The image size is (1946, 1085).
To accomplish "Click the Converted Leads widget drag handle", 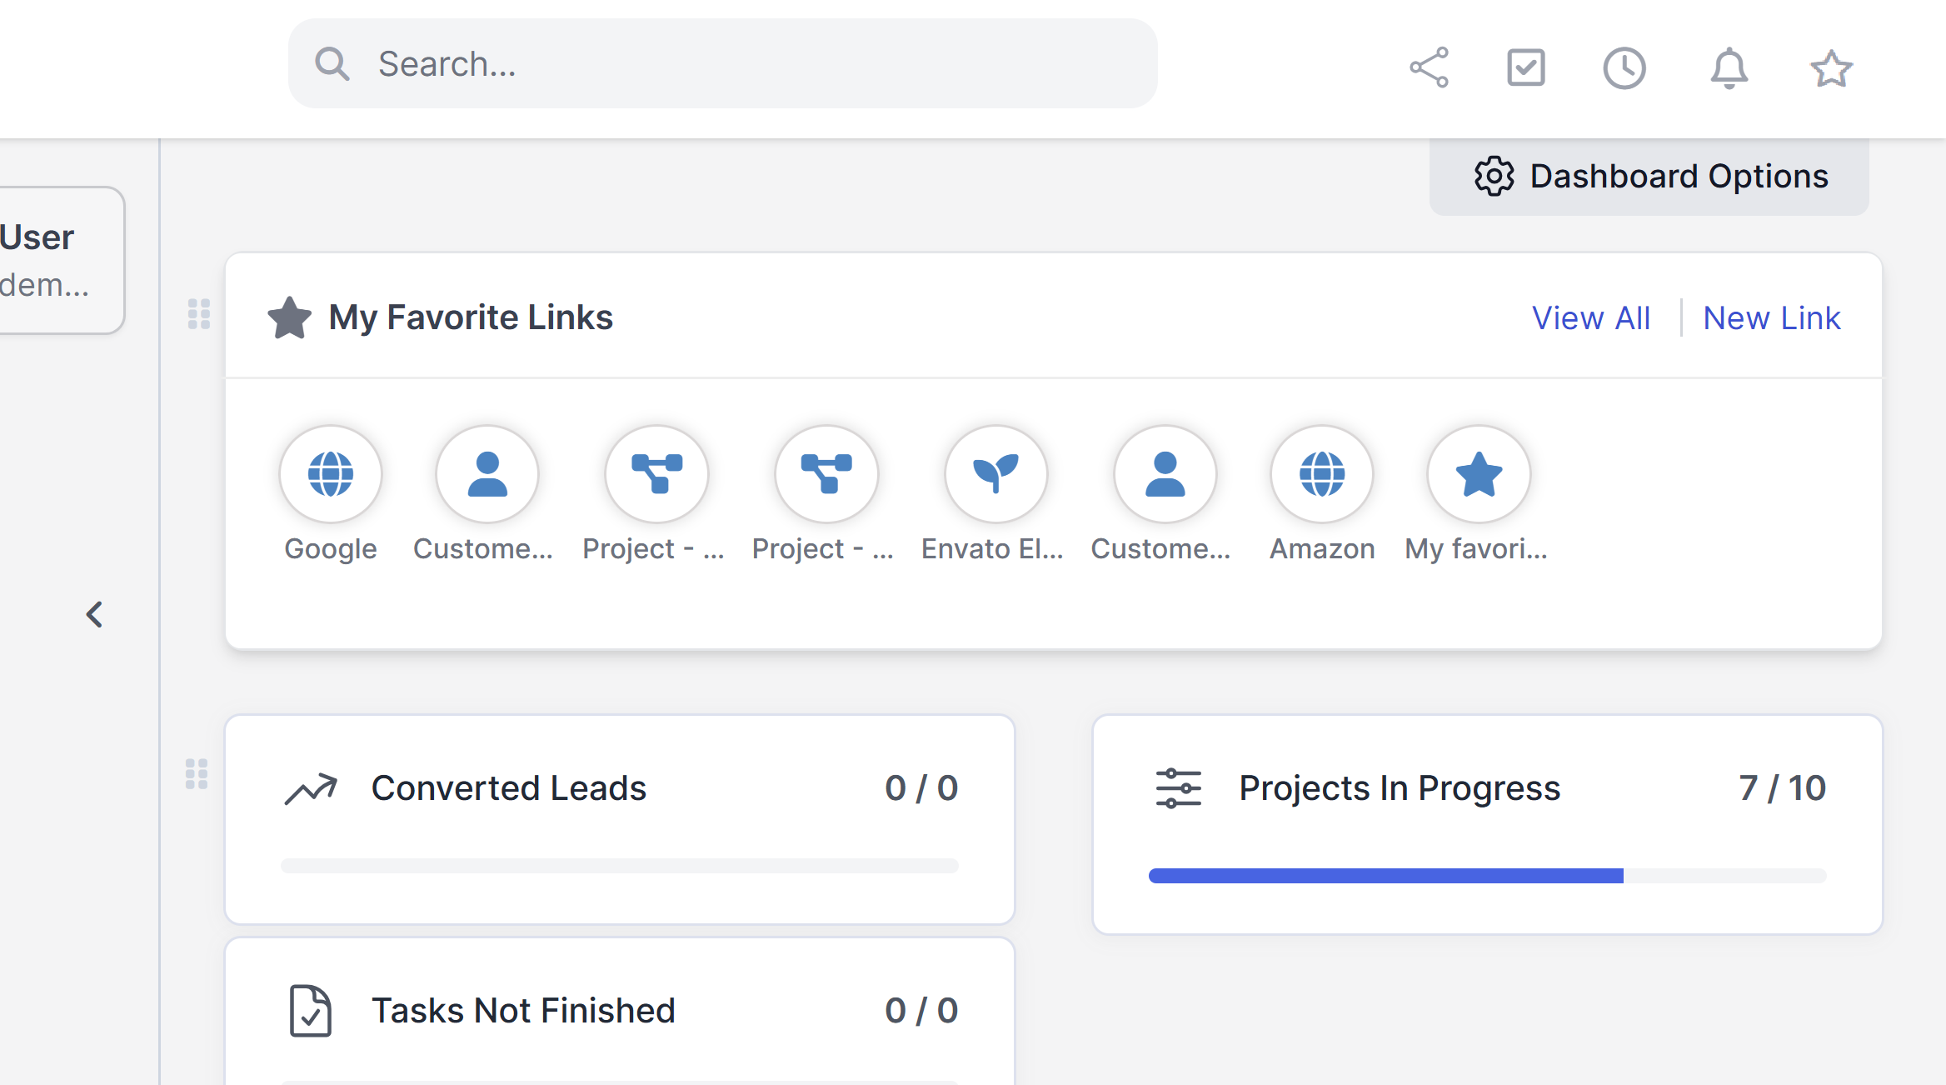I will (197, 774).
